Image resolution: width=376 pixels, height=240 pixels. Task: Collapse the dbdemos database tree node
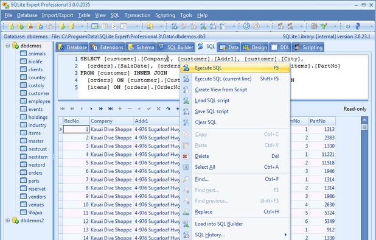pos(8,45)
